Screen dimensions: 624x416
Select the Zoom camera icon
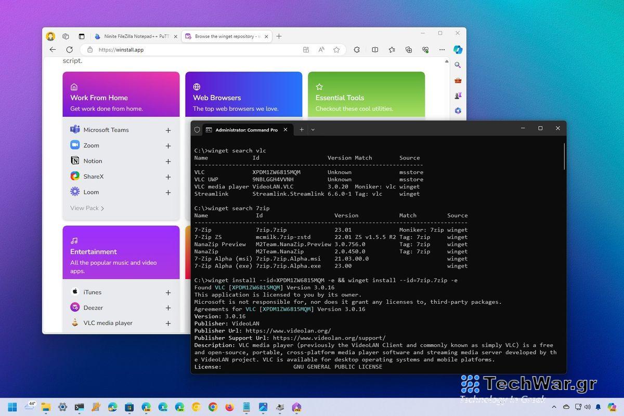(74, 145)
